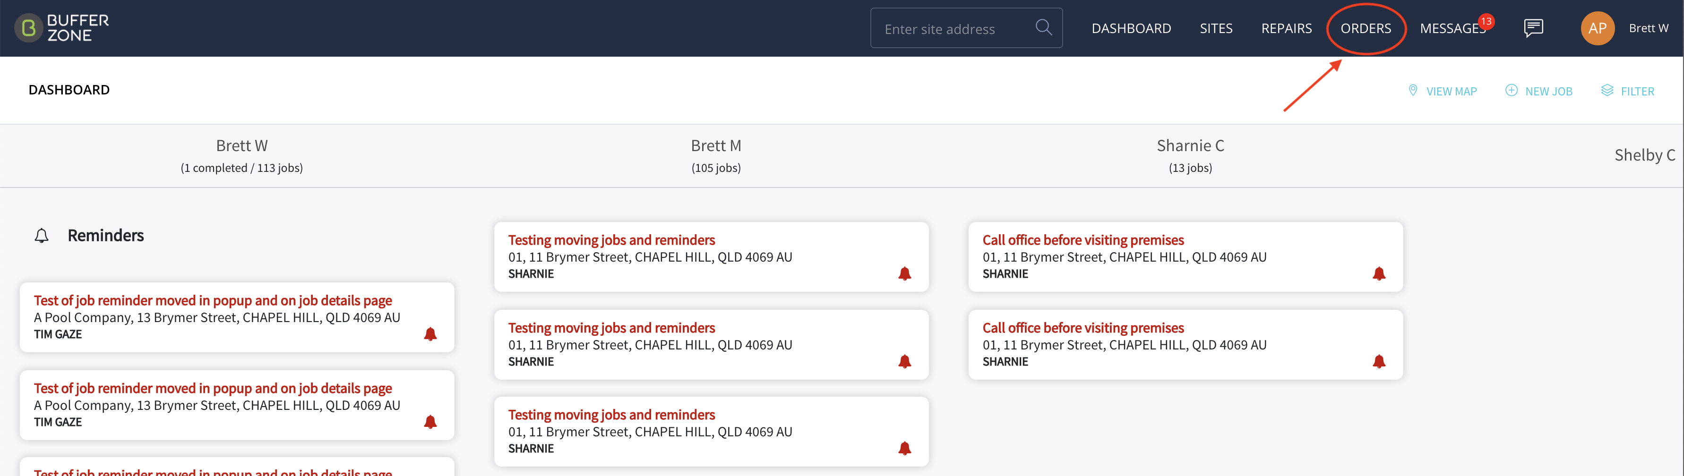This screenshot has width=1684, height=476.
Task: Click bell on second Call office card
Action: pos(1379,361)
